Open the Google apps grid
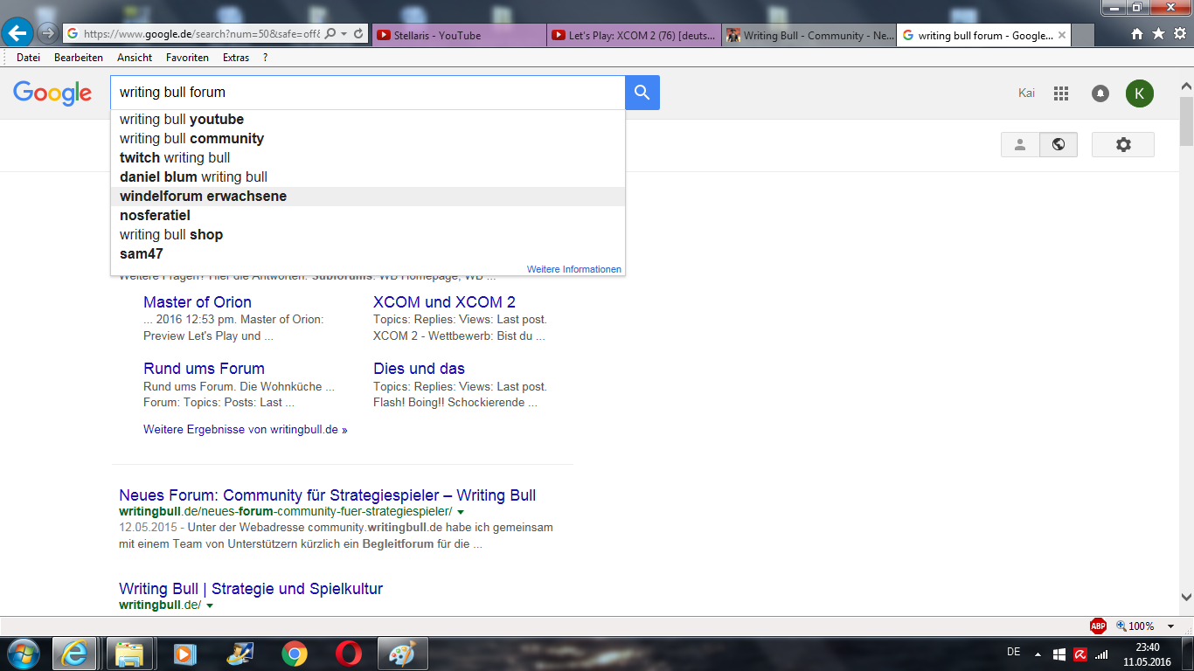Viewport: 1194px width, 671px height. point(1061,93)
